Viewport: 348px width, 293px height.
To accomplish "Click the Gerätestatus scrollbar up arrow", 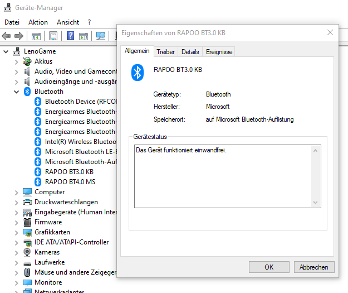I will point(315,151).
